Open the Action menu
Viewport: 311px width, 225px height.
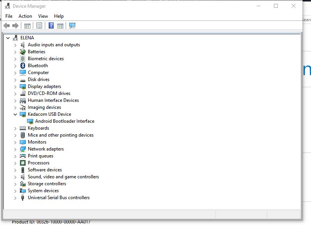(25, 16)
